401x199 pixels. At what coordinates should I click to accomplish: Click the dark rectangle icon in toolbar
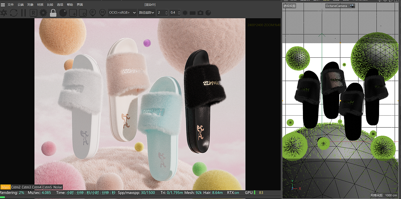[193, 13]
